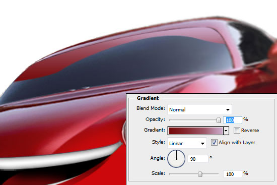Select the Scale percentage input field
The image size is (277, 185).
click(233, 174)
